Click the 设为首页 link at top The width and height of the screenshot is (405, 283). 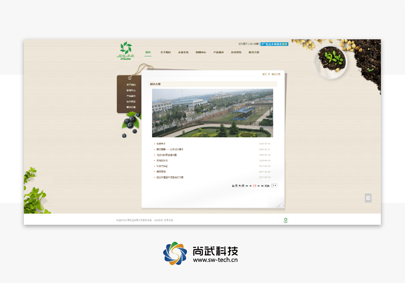click(243, 44)
